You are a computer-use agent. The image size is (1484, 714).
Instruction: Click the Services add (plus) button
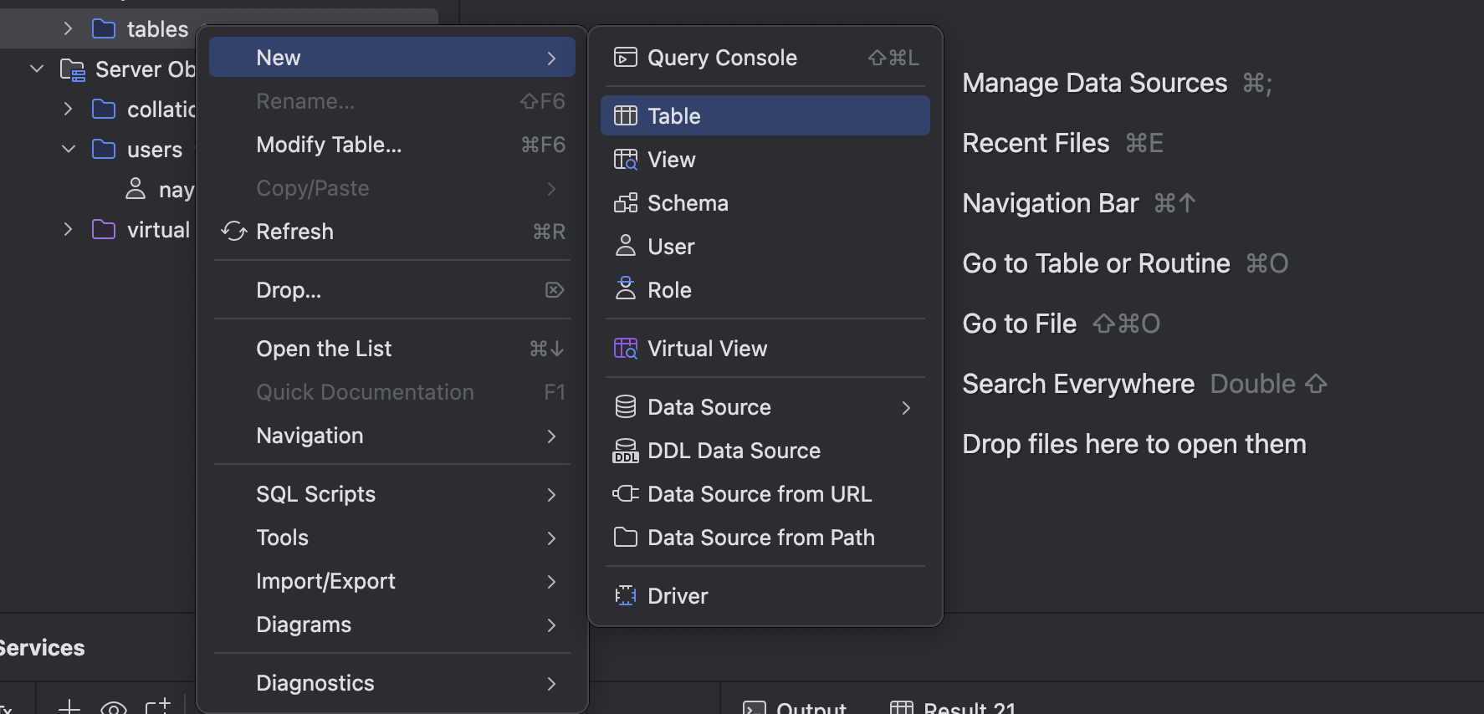69,707
